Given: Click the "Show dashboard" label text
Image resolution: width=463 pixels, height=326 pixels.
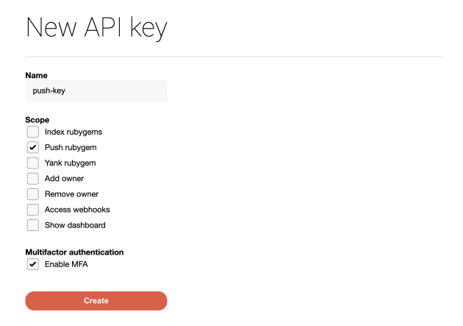Looking at the screenshot, I should click(75, 224).
